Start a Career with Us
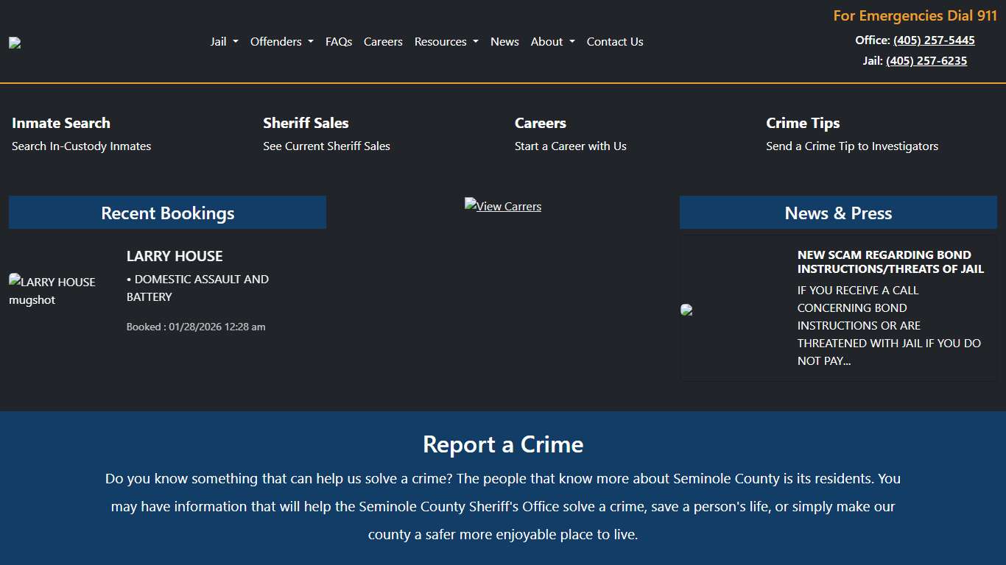The image size is (1006, 565). coord(570,146)
